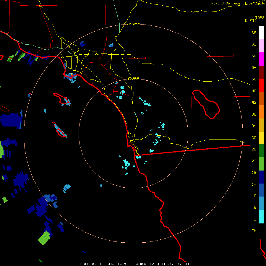Click the legend value '14'
The height and width of the screenshot is (266, 266).
click(x=254, y=184)
